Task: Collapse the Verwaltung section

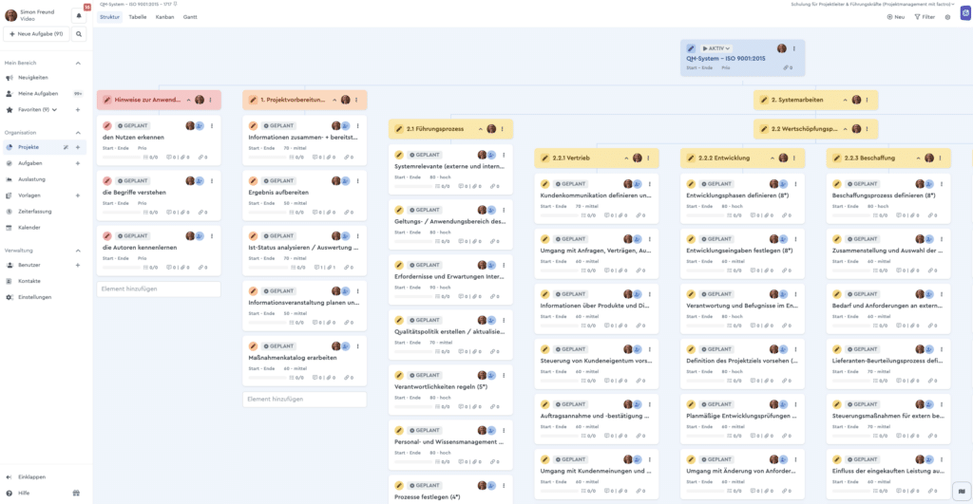Action: 78,252
